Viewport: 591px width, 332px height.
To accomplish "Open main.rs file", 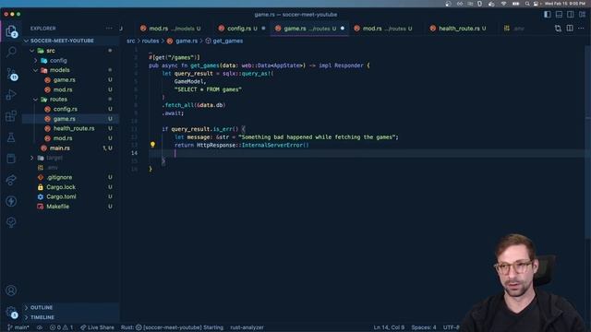I will pos(59,148).
